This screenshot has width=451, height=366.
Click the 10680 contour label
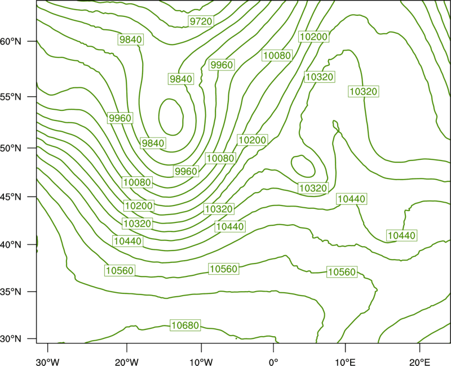185,325
